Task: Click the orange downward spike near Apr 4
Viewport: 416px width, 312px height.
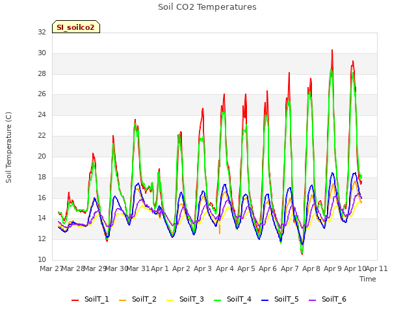Action: pyautogui.click(x=220, y=229)
